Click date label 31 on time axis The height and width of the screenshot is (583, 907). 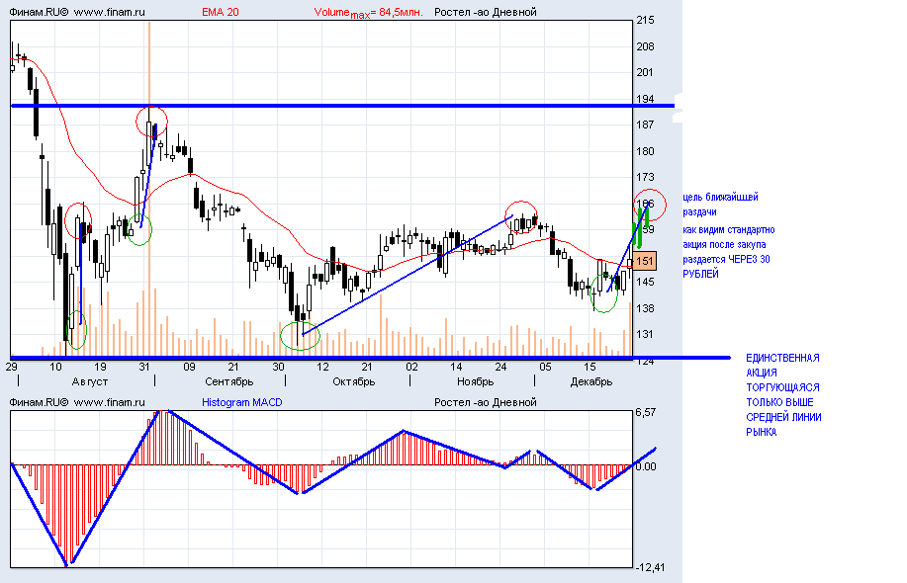point(144,367)
